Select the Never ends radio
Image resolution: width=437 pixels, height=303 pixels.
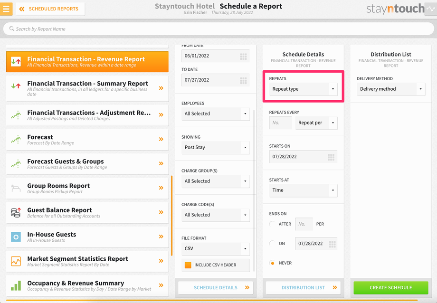pyautogui.click(x=273, y=263)
